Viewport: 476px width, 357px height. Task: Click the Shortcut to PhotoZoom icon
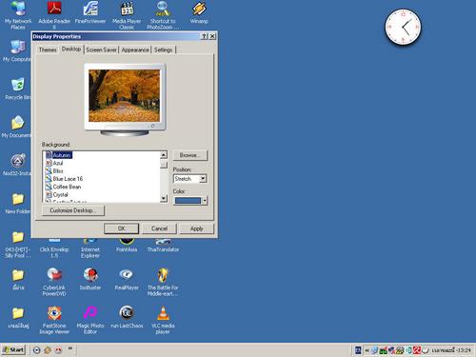coord(163,15)
